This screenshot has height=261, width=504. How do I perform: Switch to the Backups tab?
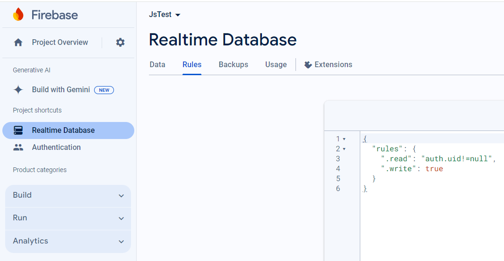pos(233,65)
